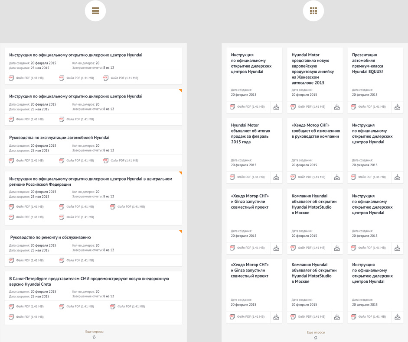Open PDF file in Geneva motor show card
Screen dimensions: 408x342
coord(293,106)
